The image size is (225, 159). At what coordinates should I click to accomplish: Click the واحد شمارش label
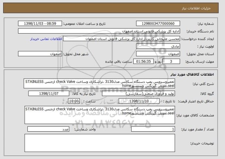pos(85,129)
